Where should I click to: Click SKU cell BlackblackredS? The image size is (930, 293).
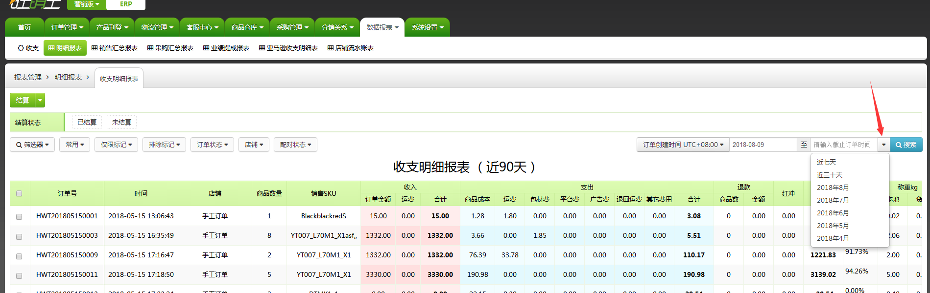324,216
